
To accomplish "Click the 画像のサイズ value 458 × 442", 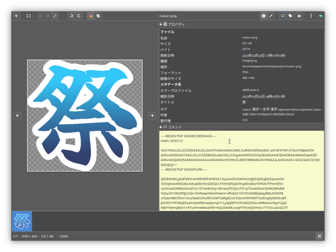I will point(248,78).
